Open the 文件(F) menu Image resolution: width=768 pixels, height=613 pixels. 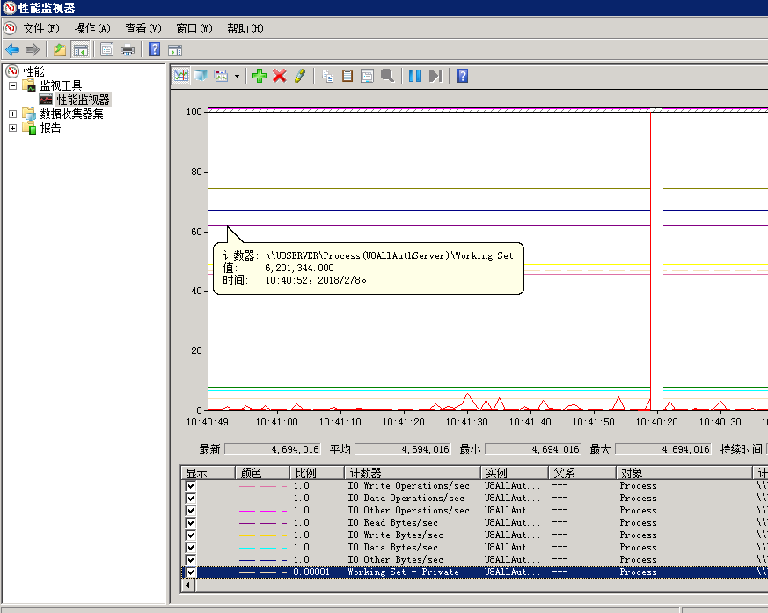pyautogui.click(x=41, y=28)
